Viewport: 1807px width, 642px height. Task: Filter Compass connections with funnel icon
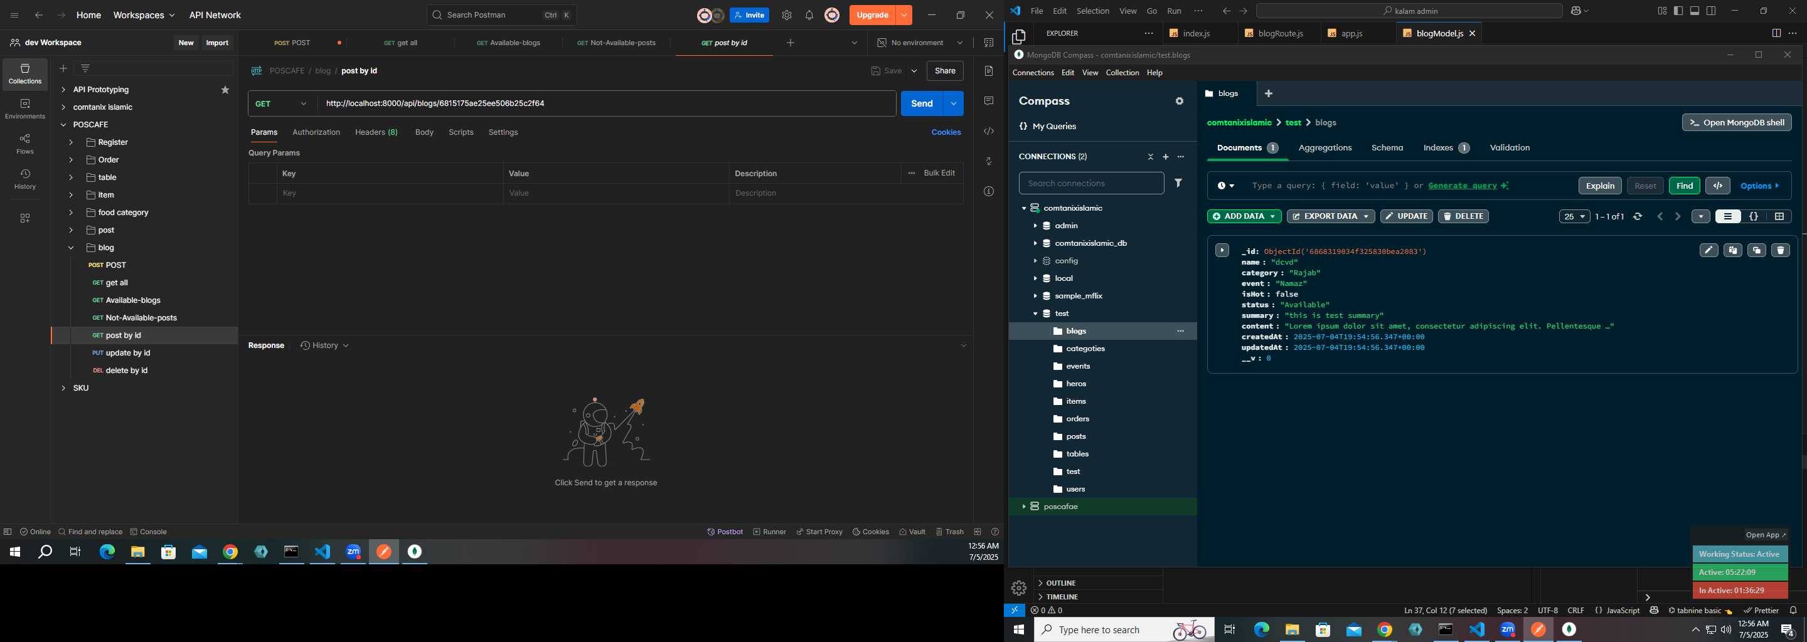point(1178,183)
